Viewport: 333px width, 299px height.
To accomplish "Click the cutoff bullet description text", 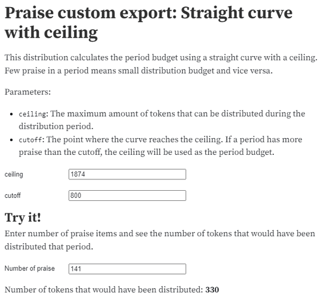I will [161, 146].
